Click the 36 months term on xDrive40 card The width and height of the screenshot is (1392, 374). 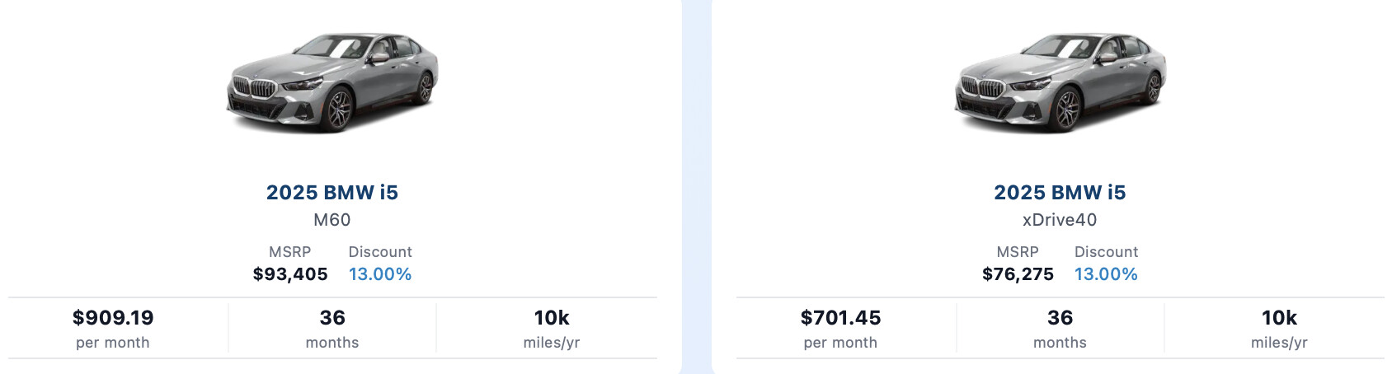click(x=1060, y=328)
